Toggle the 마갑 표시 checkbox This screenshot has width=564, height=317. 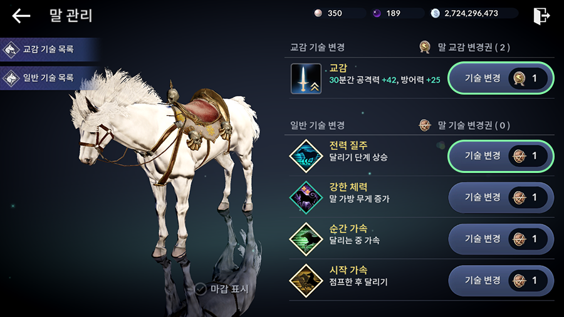coord(201,289)
